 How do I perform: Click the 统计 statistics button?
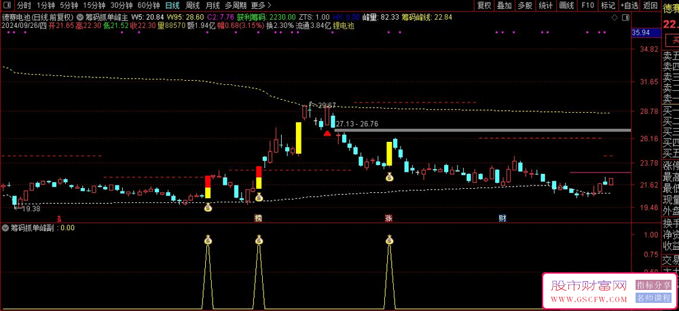pyautogui.click(x=546, y=5)
